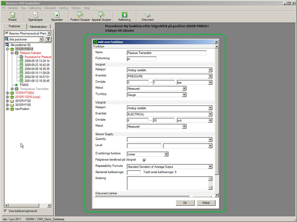Image resolution: width=297 pixels, height=222 pixels.
Task: Open the bar unit dropdown
Action: 210,83
